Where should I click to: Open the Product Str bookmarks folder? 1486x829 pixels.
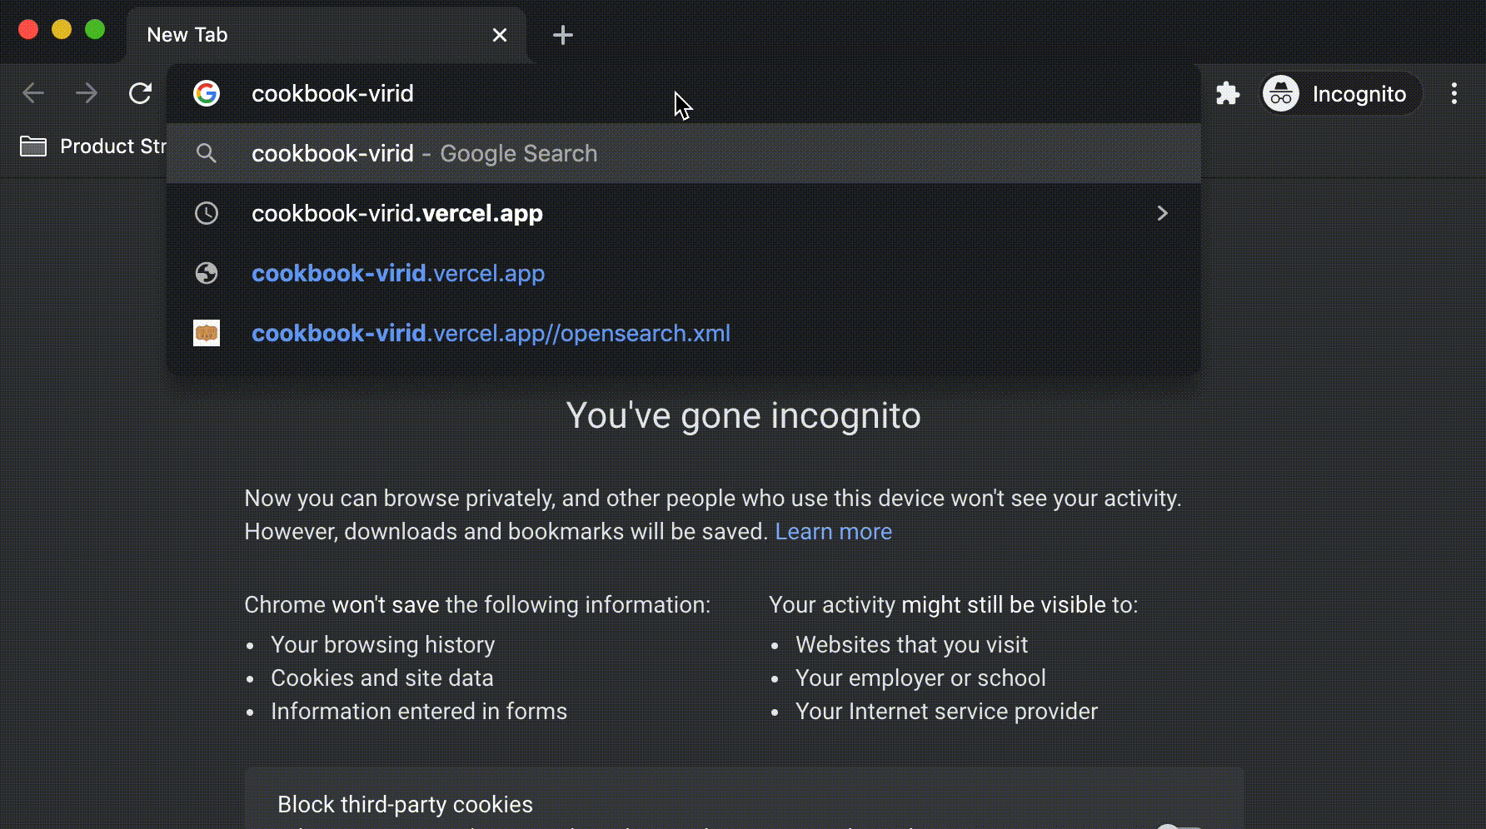tap(93, 146)
